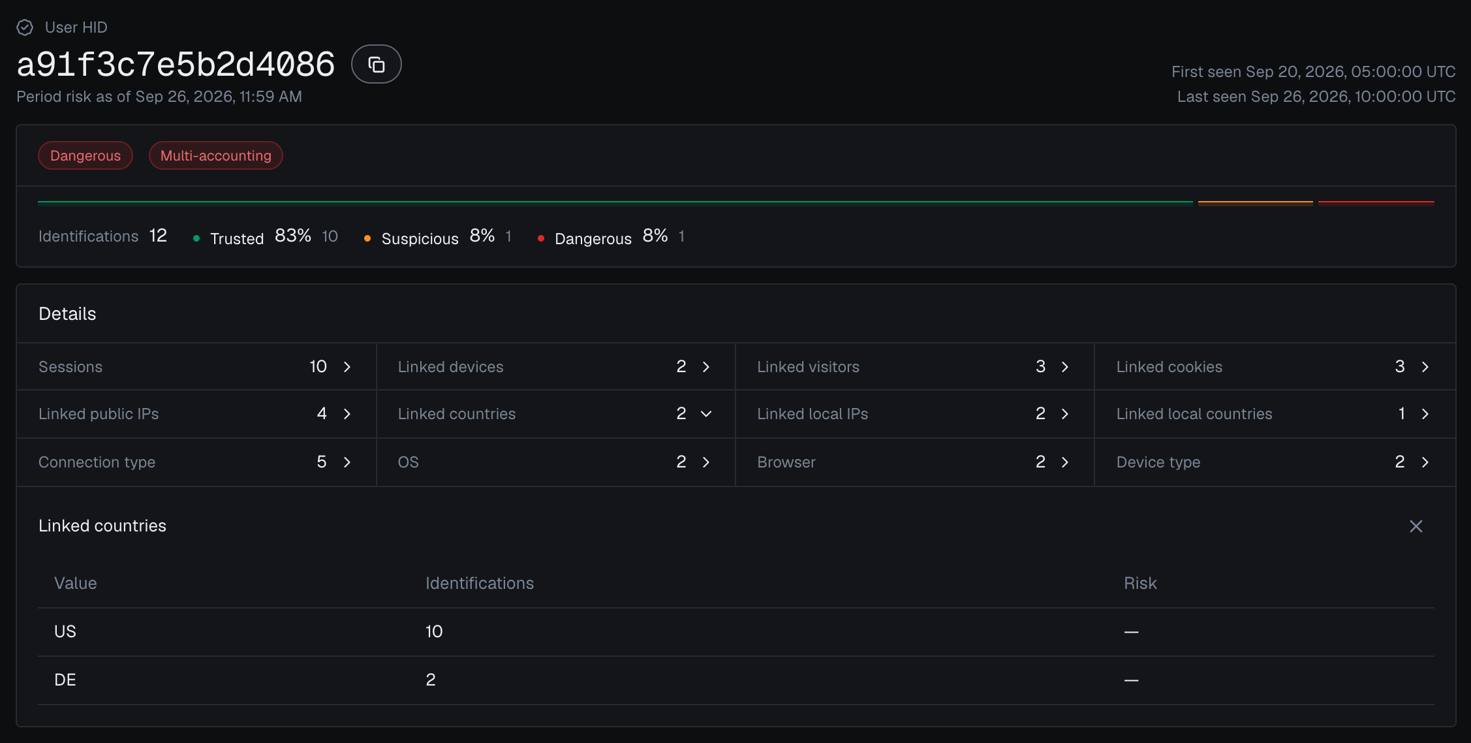
Task: Click the Linked devices label
Action: click(450, 367)
